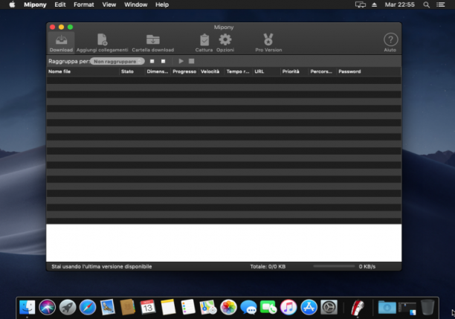
Task: Open Launchpad rocket icon in Dock
Action: [68, 307]
